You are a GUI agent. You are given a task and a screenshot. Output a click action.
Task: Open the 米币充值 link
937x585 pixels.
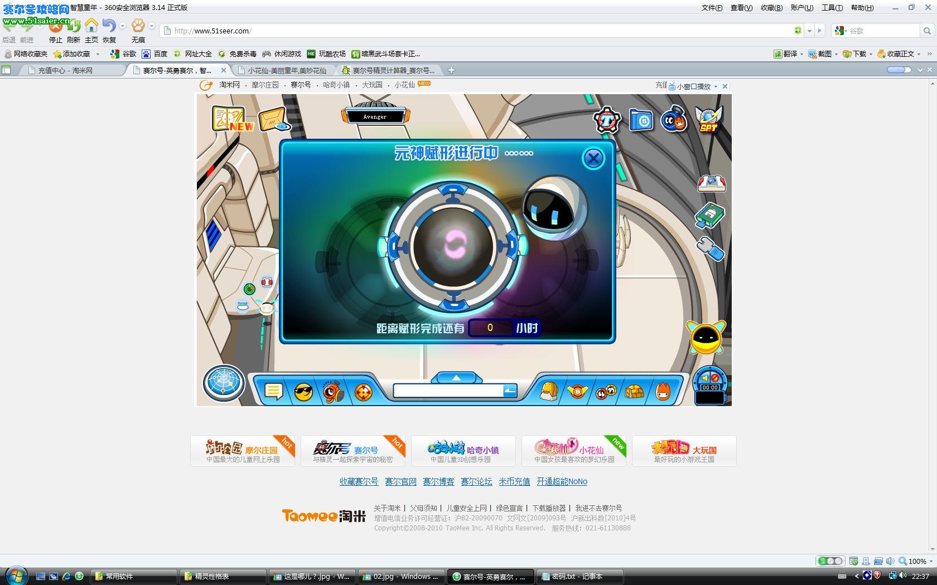[514, 481]
